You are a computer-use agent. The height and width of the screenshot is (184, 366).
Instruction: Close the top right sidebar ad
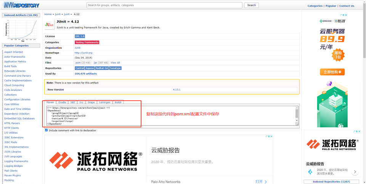pos(346,15)
